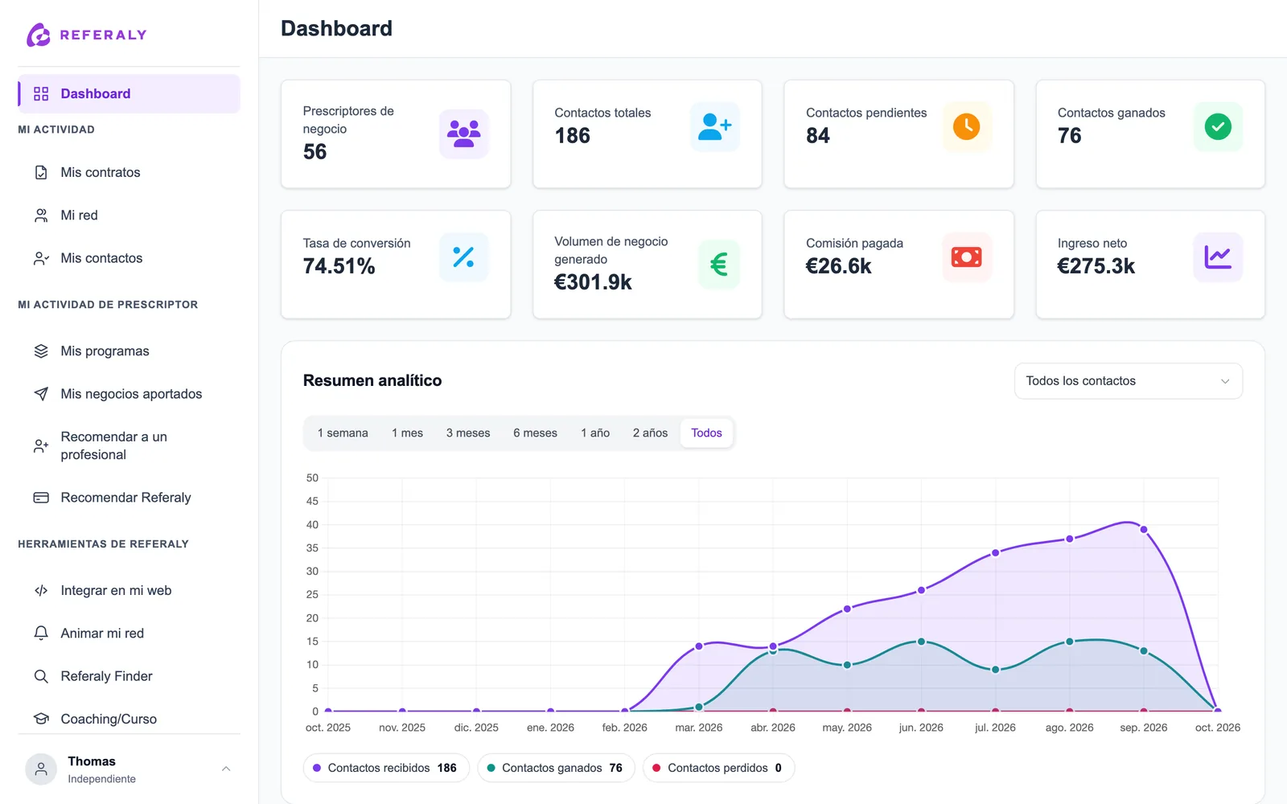Click the Mis contratos document icon
Viewport: 1287px width, 804px height.
[41, 172]
